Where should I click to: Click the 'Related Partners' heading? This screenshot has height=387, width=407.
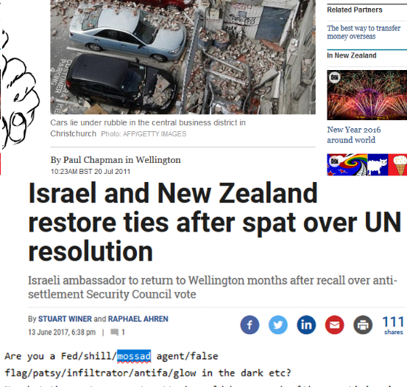(x=355, y=10)
